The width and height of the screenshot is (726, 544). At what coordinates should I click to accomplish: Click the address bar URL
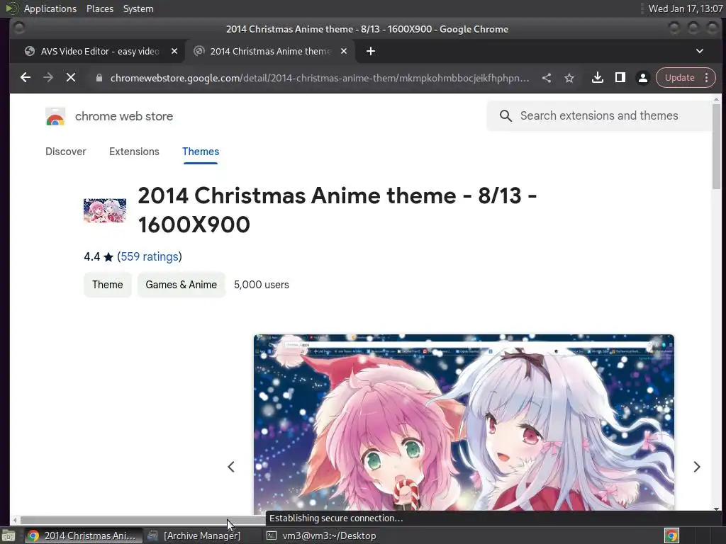tap(320, 78)
